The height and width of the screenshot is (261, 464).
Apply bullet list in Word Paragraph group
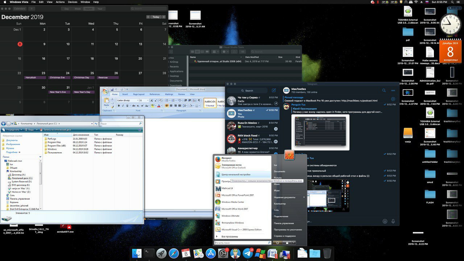(167, 100)
